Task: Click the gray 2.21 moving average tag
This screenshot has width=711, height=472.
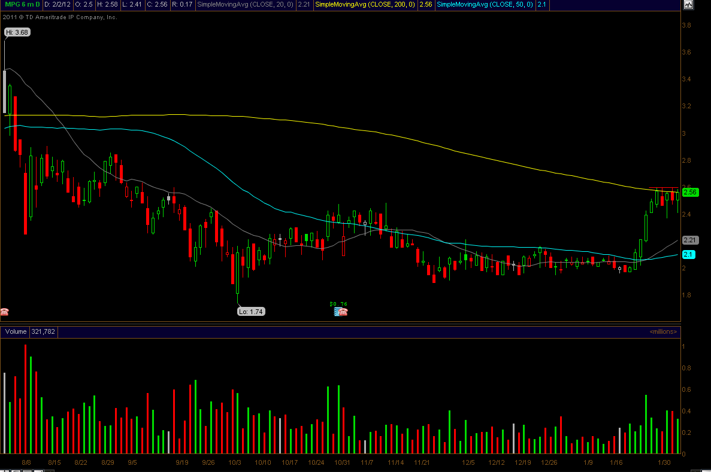Action: coord(690,240)
